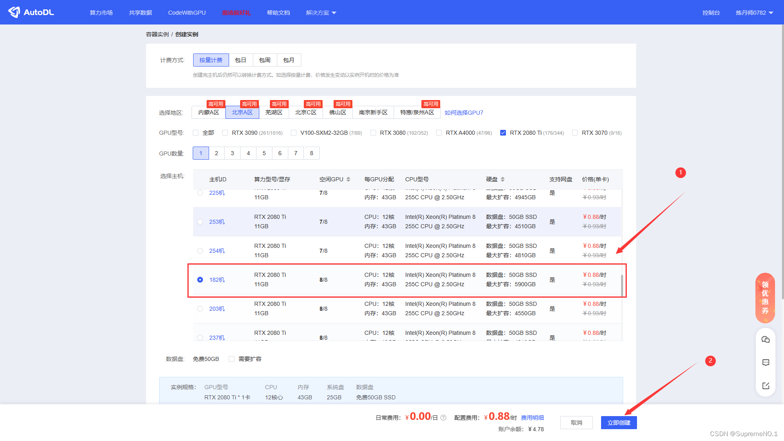
Task: Set GPU count to 2
Action: click(216, 153)
